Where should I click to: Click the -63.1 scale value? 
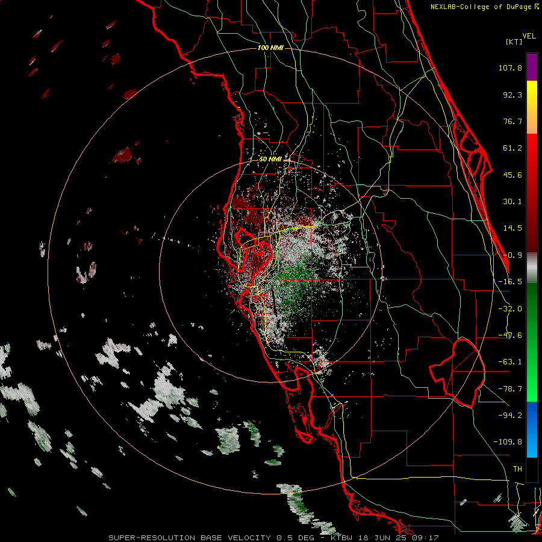[x=510, y=362]
